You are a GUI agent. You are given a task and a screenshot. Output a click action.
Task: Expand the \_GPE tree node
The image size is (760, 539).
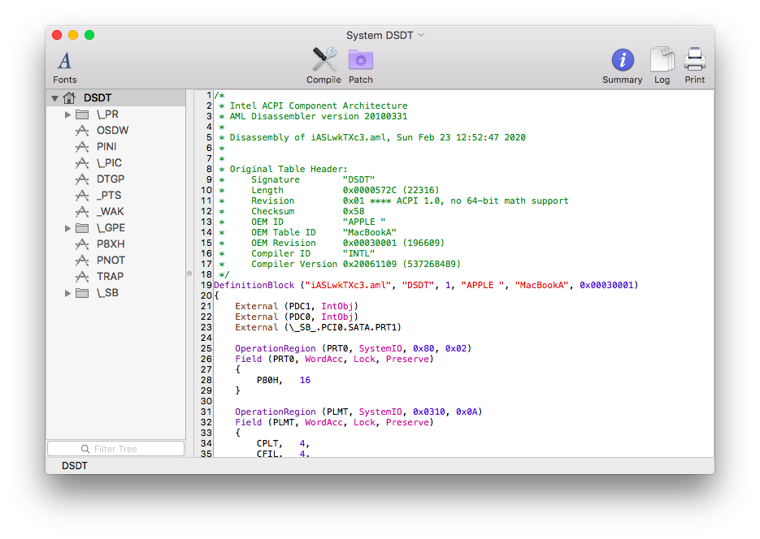click(68, 227)
